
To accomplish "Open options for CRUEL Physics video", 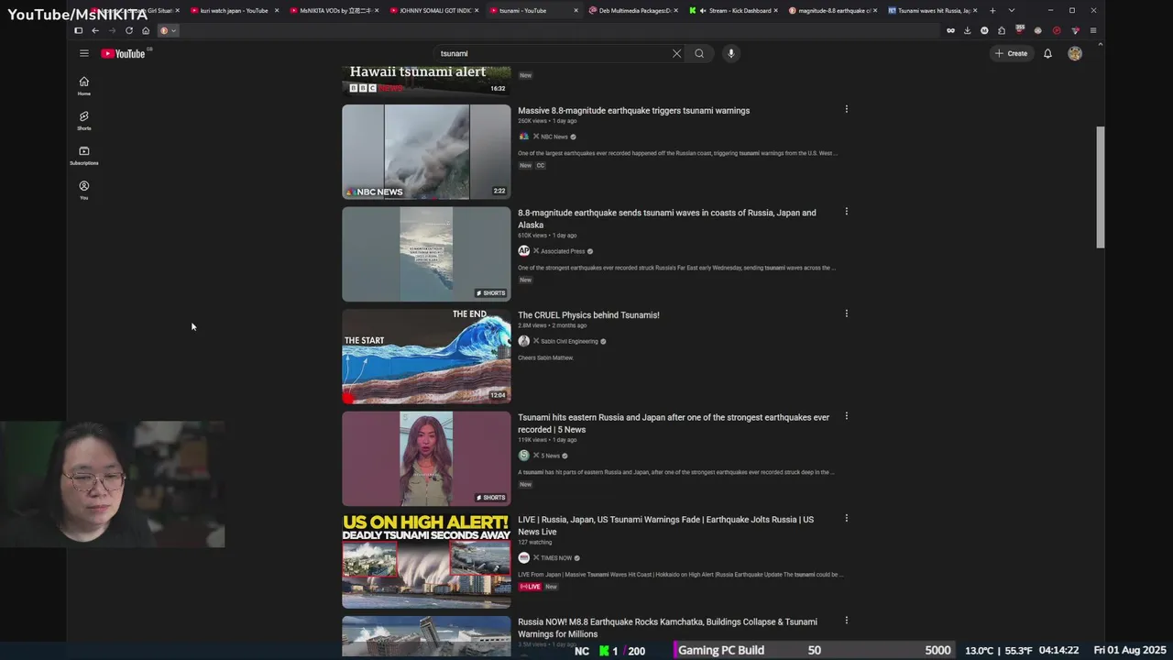I will 846,313.
